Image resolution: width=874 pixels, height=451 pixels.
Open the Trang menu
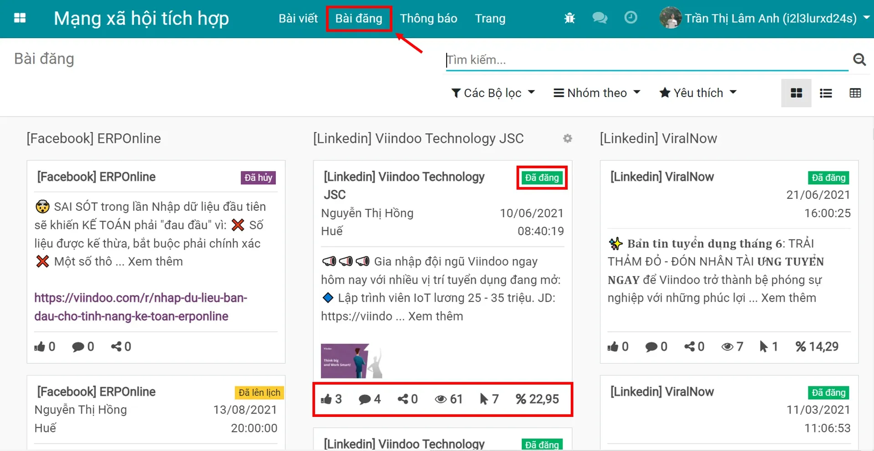click(x=490, y=18)
